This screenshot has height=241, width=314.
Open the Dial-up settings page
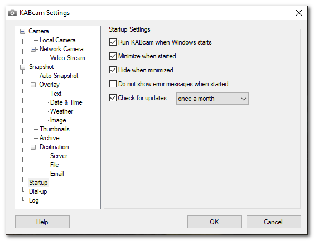click(x=38, y=191)
